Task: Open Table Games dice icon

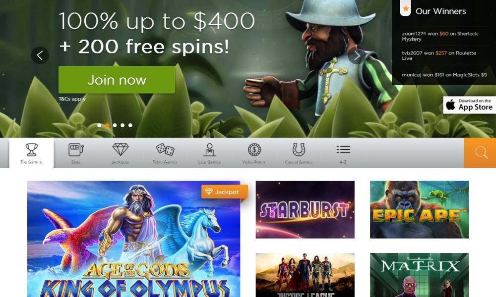Action: [165, 149]
